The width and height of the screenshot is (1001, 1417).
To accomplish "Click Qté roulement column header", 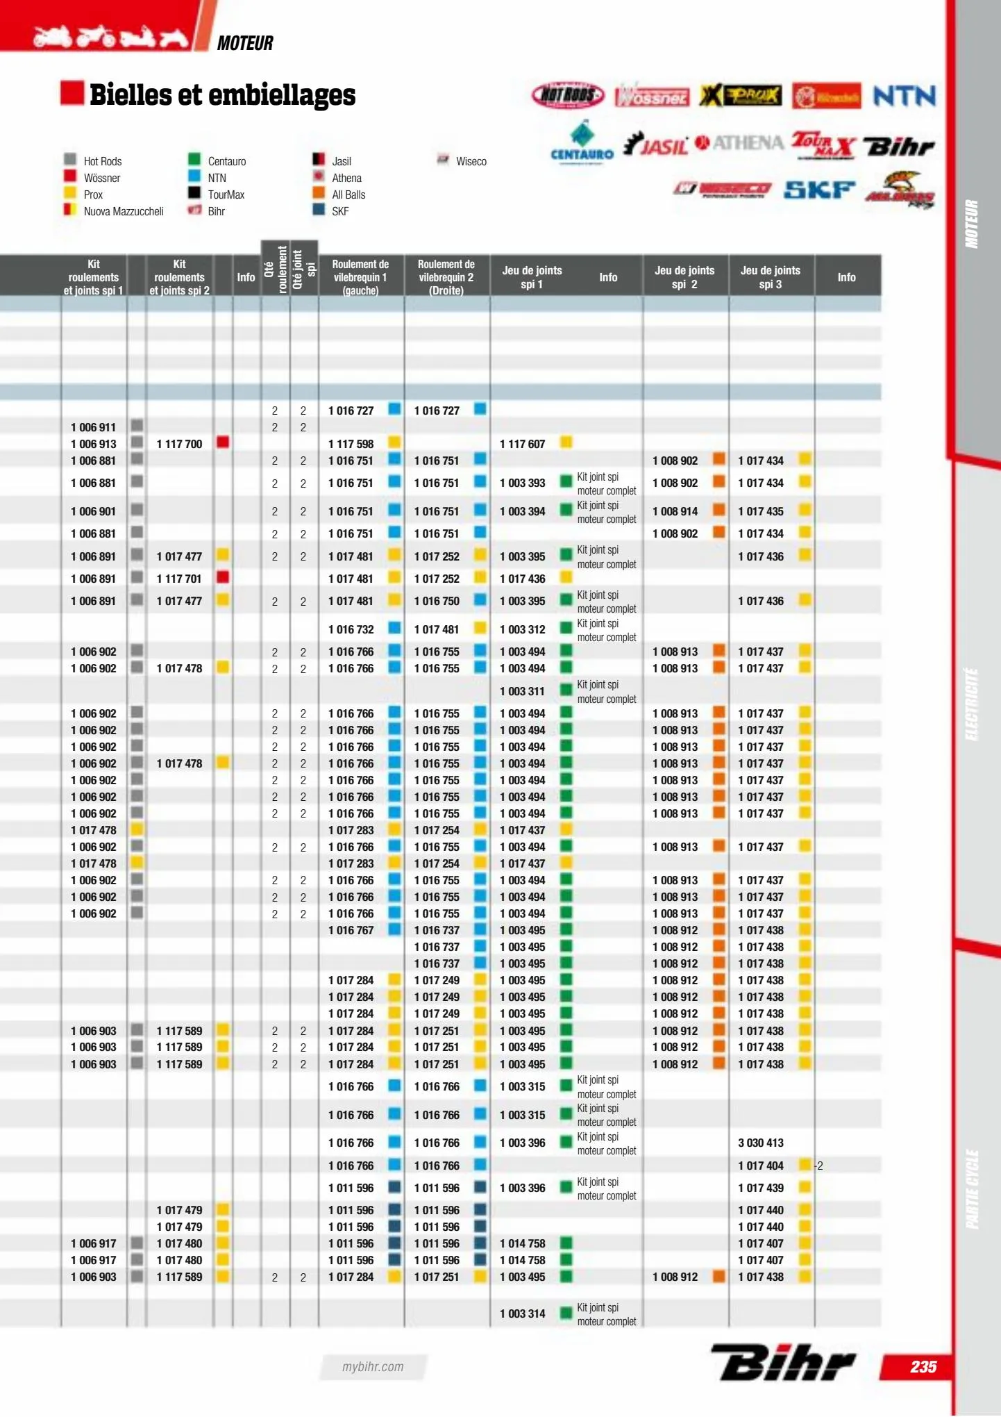I will 276,270.
